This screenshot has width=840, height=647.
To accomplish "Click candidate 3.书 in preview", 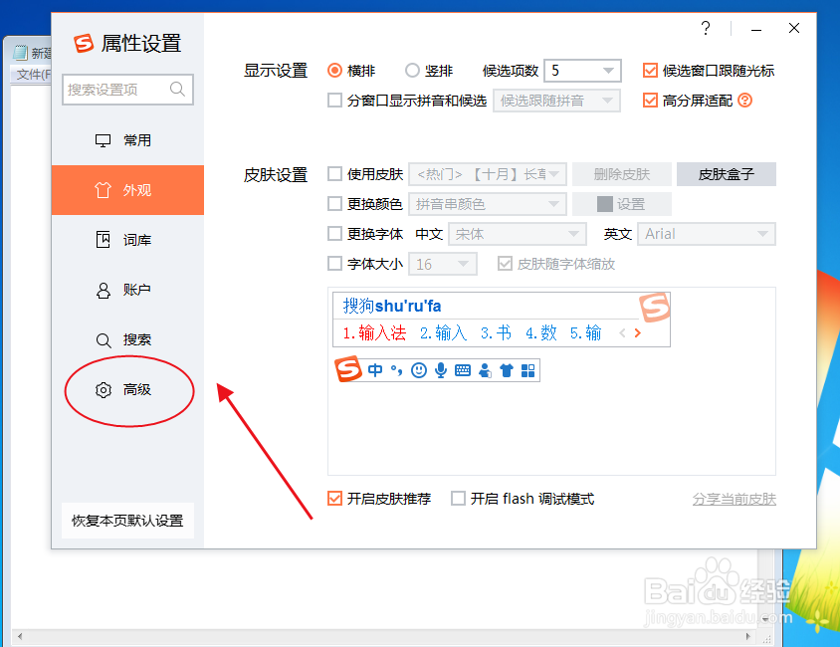I will (496, 333).
